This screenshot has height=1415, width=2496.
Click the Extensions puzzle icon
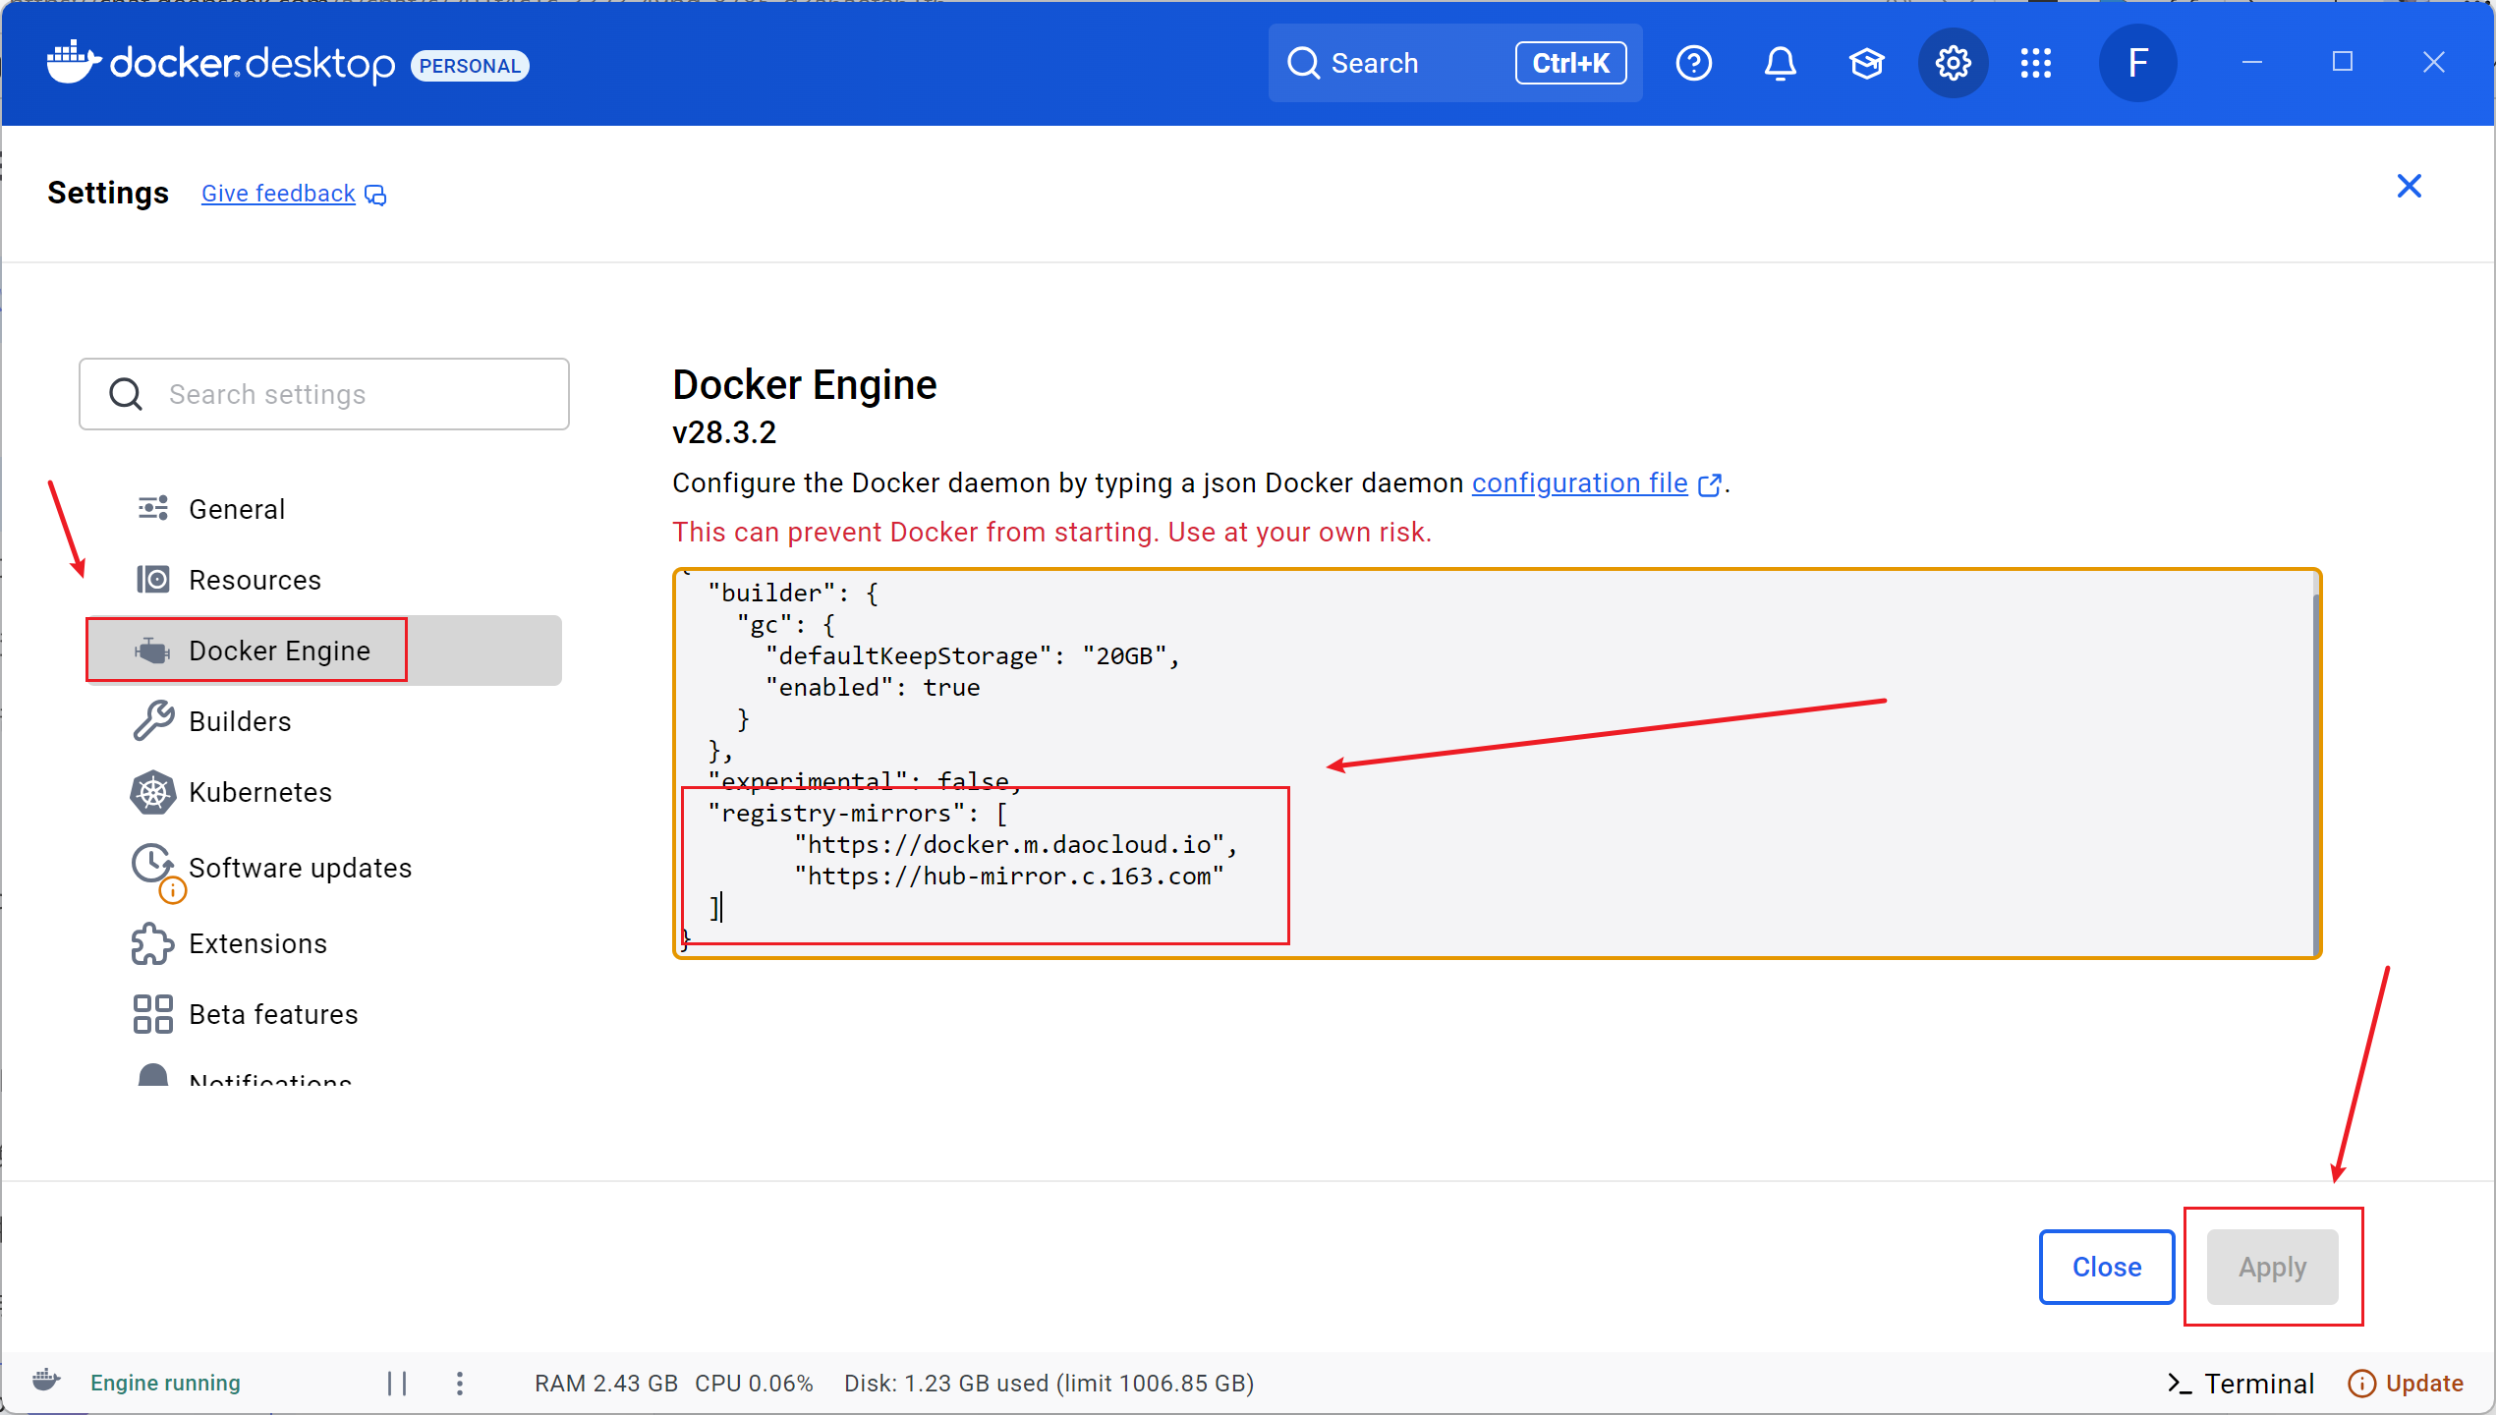click(153, 943)
